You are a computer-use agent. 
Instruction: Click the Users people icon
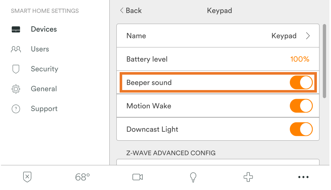point(16,49)
